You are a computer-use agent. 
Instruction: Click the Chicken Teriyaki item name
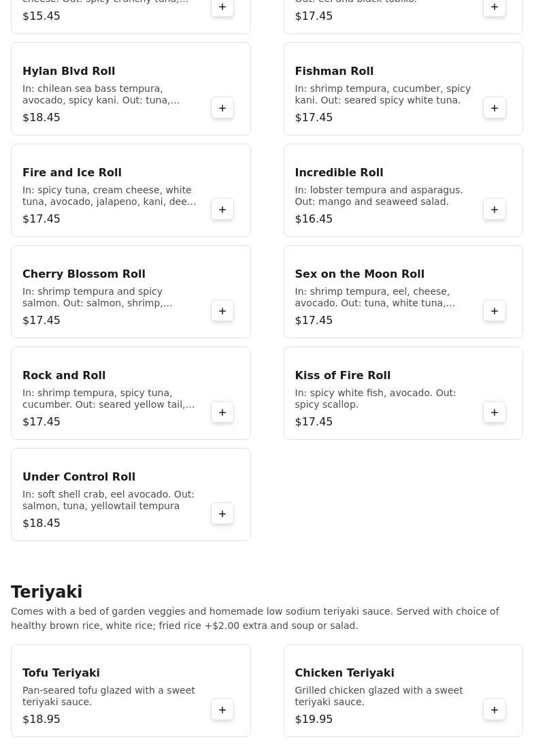tap(344, 673)
